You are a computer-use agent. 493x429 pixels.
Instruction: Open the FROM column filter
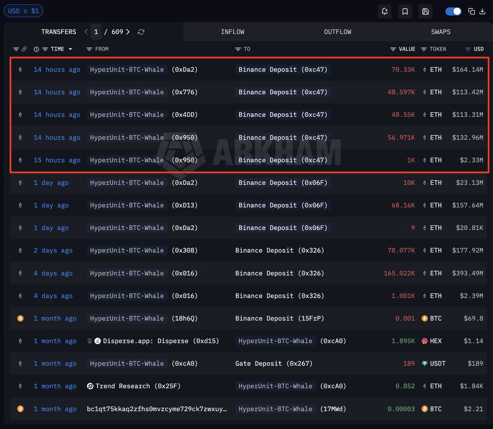click(x=89, y=49)
